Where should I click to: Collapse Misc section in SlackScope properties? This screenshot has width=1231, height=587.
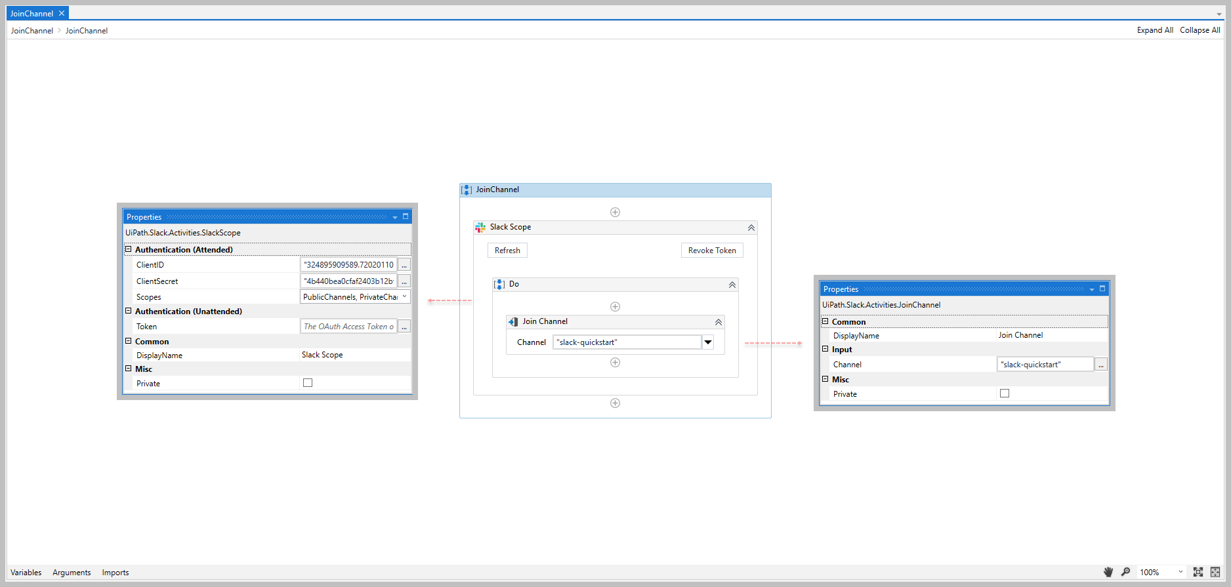[x=129, y=369]
